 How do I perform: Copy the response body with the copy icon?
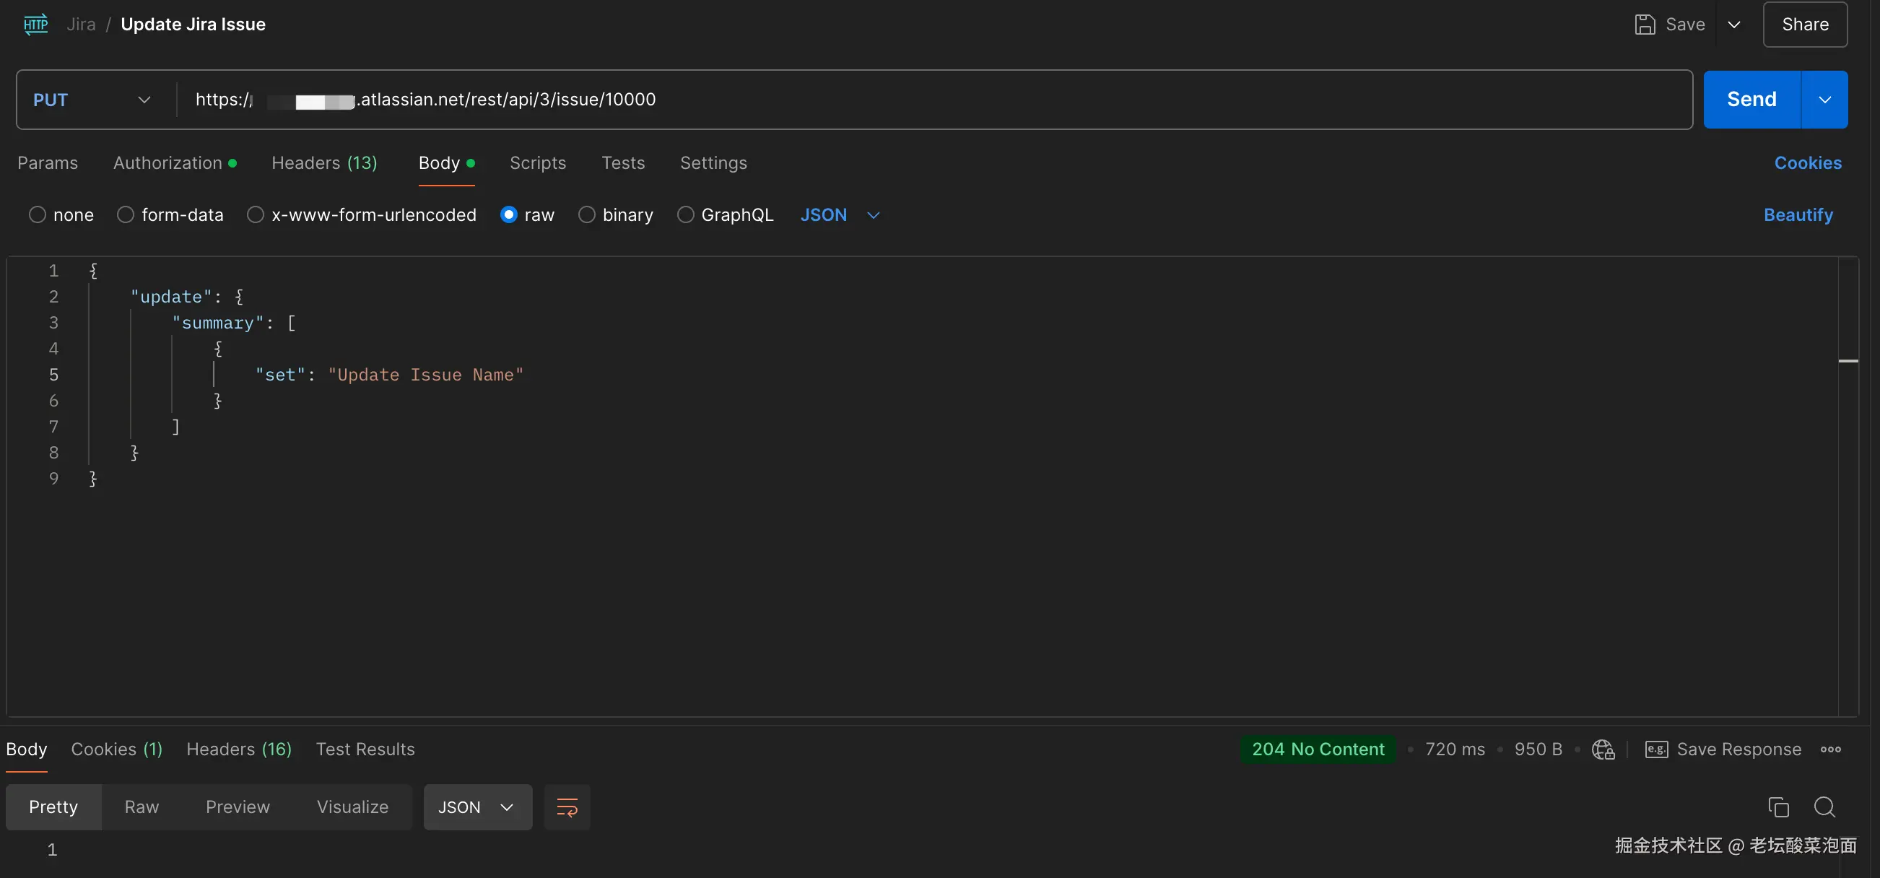click(1777, 807)
